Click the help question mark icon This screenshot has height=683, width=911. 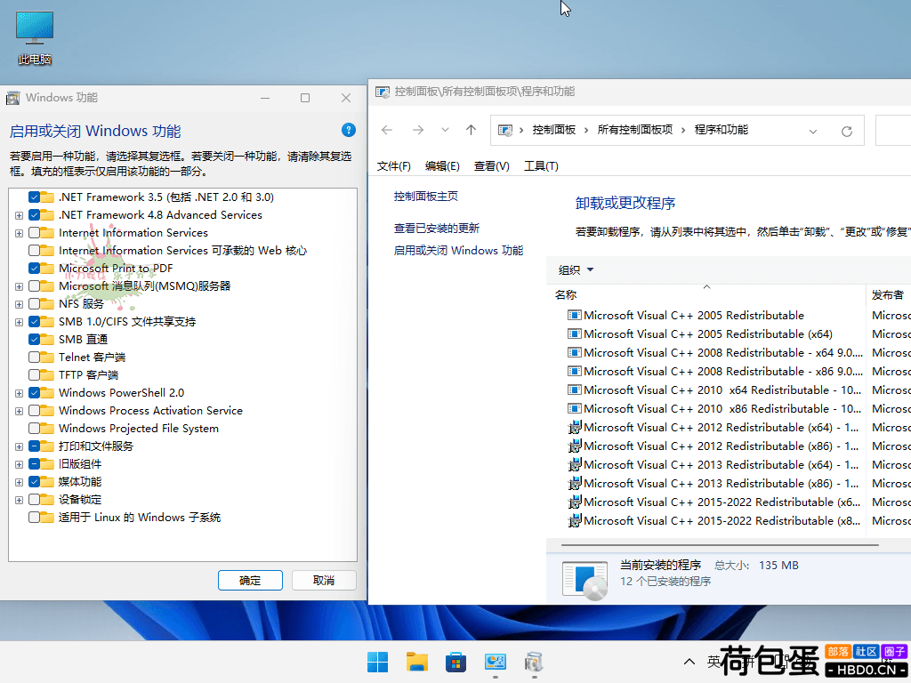[349, 130]
